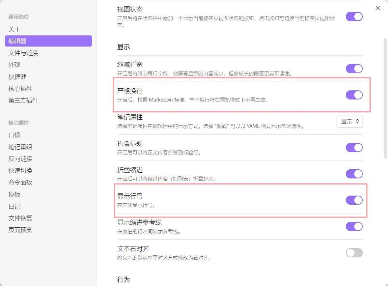The width and height of the screenshot is (388, 286).
Task: Disable the 折叠缩进 switch
Action: (x=354, y=174)
